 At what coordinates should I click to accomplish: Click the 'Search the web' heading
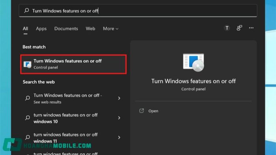[39, 82]
